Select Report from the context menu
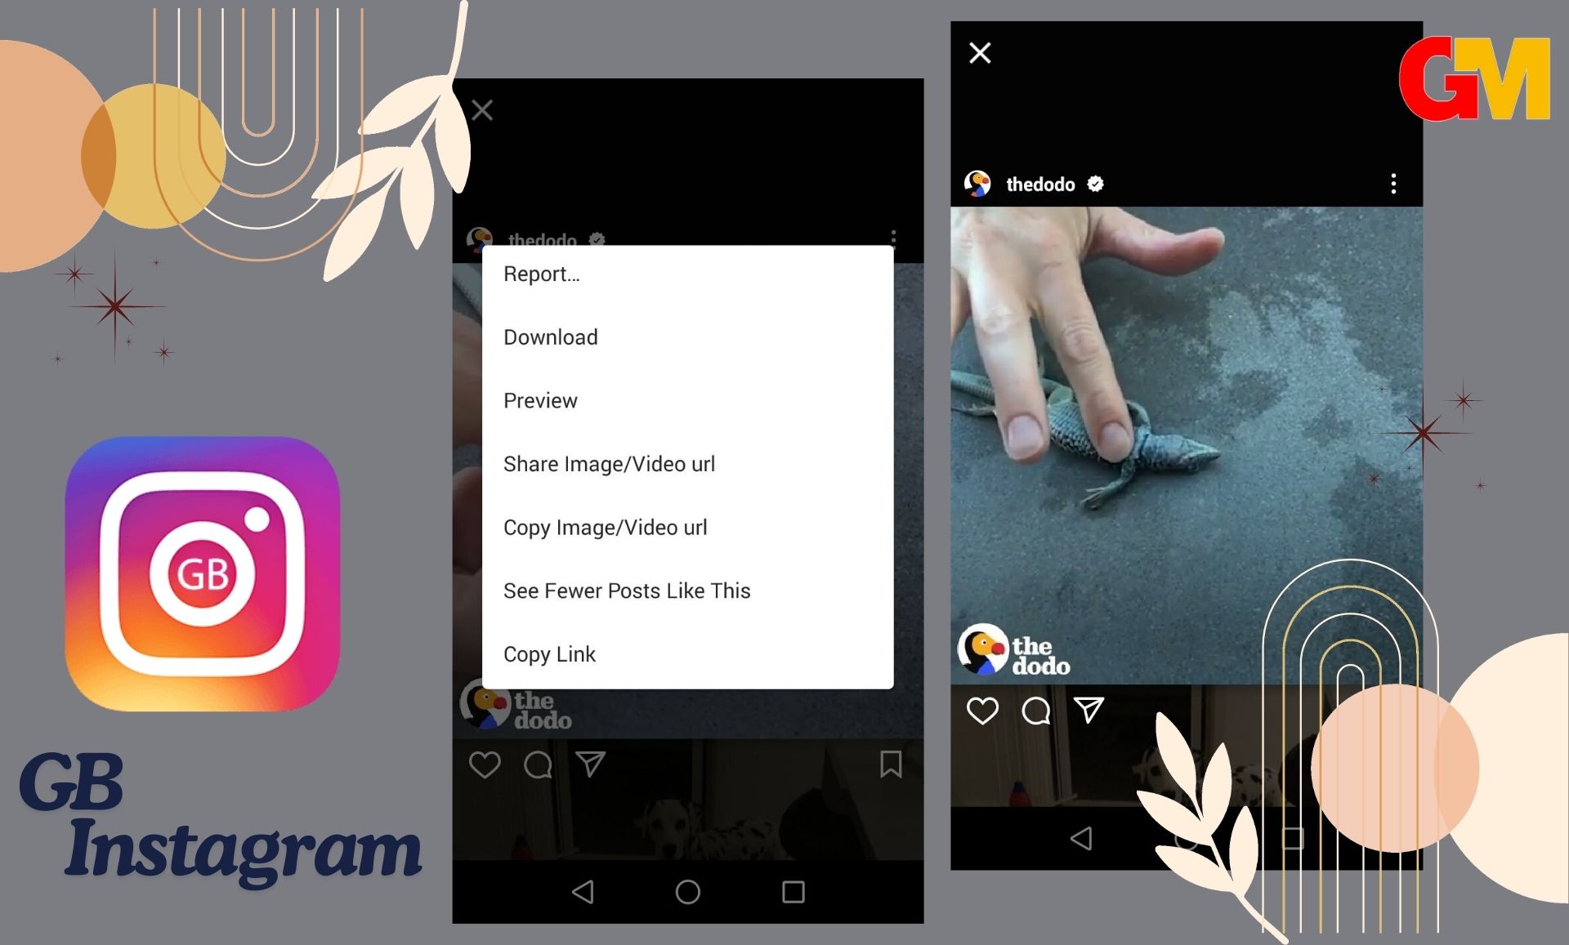The width and height of the screenshot is (1569, 945). tap(543, 273)
